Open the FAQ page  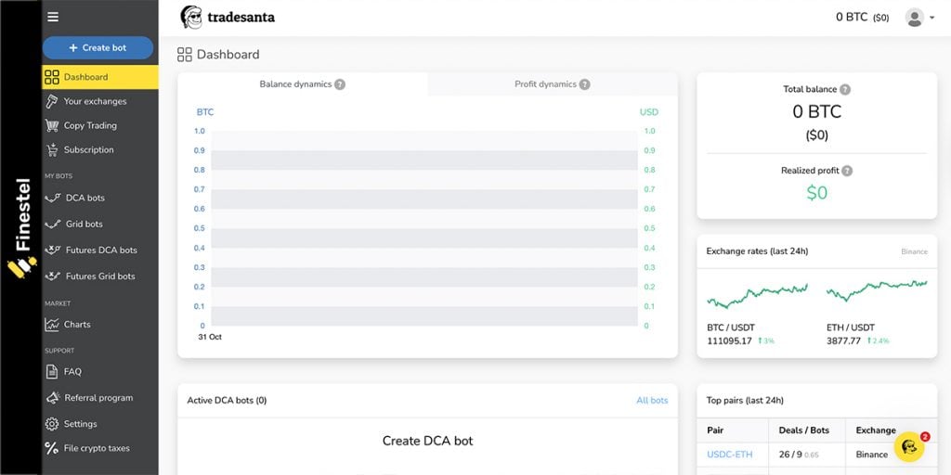pyautogui.click(x=72, y=372)
